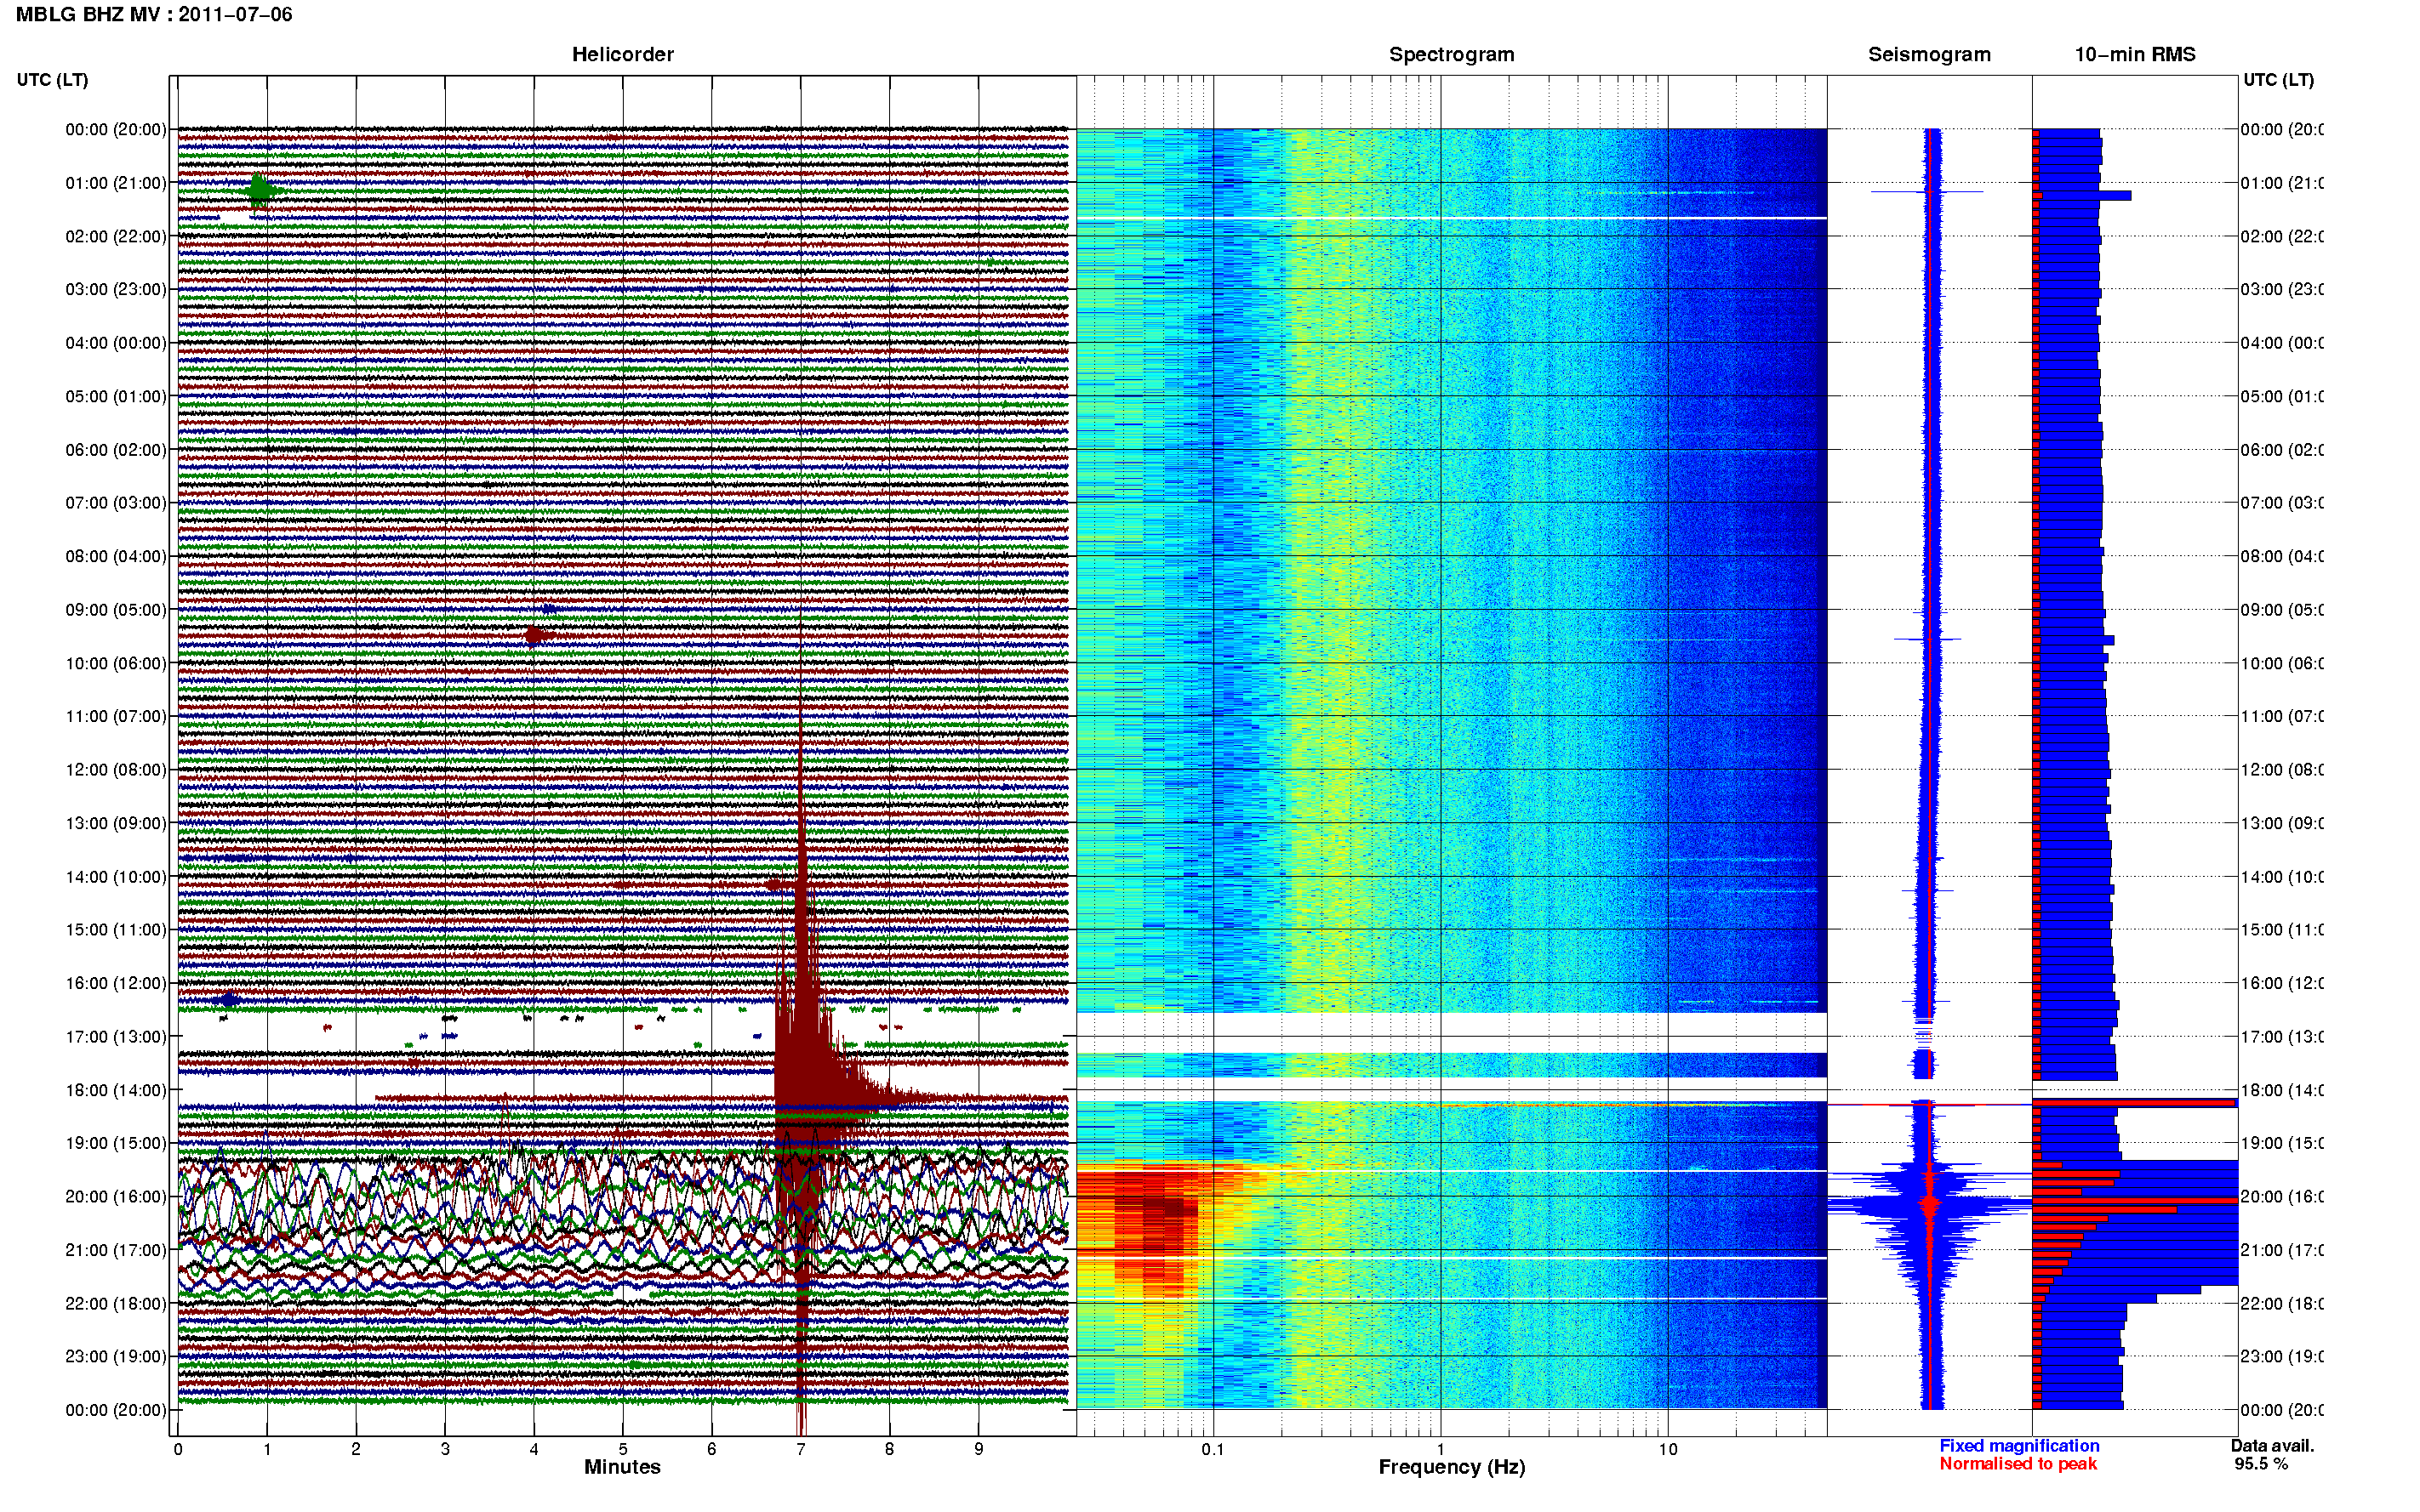Click left axis label '22:00 (18:00)'

pyautogui.click(x=116, y=1303)
